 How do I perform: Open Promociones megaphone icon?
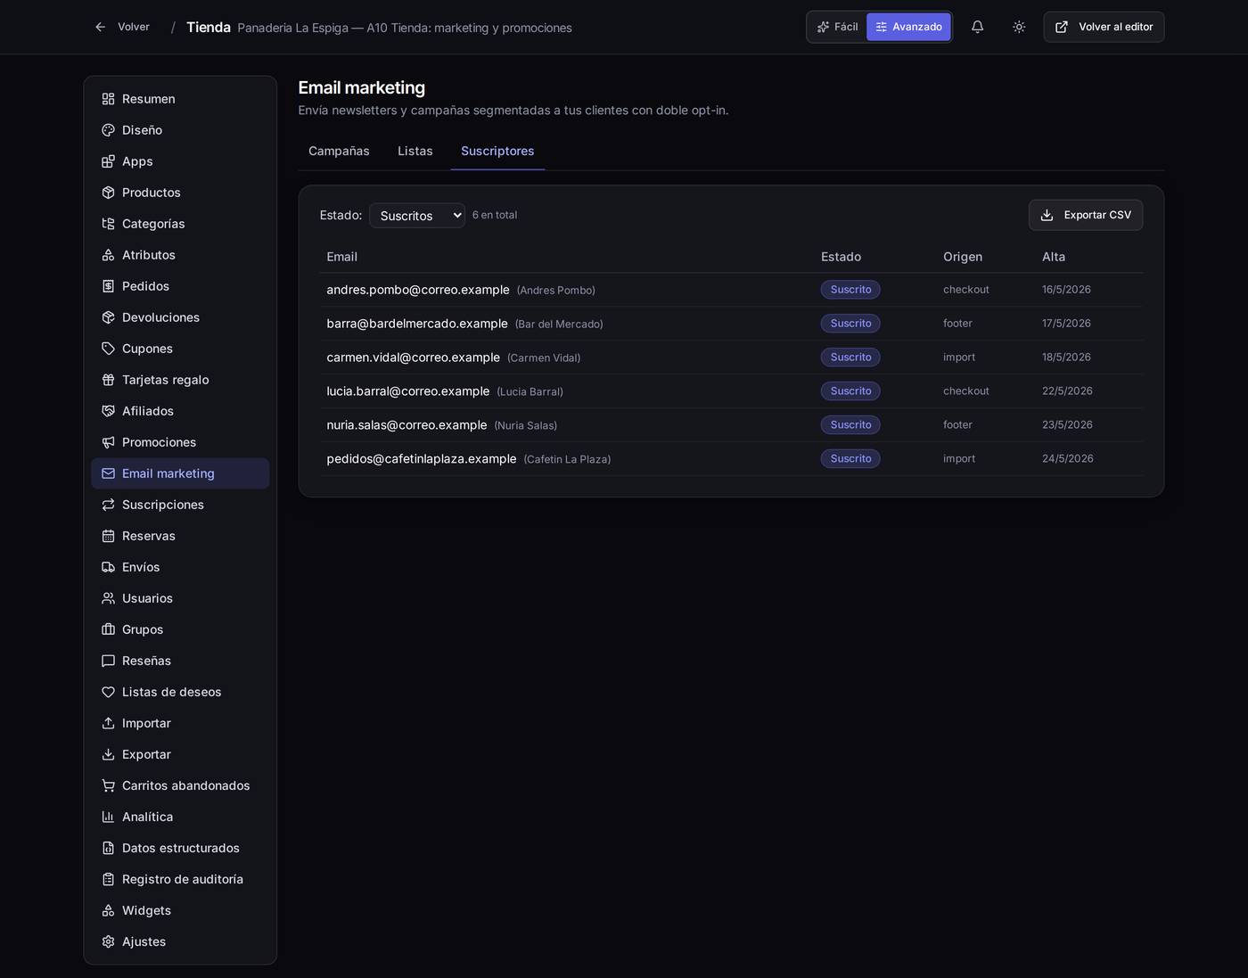[x=108, y=442]
